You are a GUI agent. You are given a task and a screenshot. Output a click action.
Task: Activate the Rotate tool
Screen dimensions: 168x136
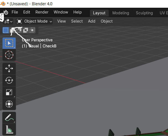pos(9,80)
